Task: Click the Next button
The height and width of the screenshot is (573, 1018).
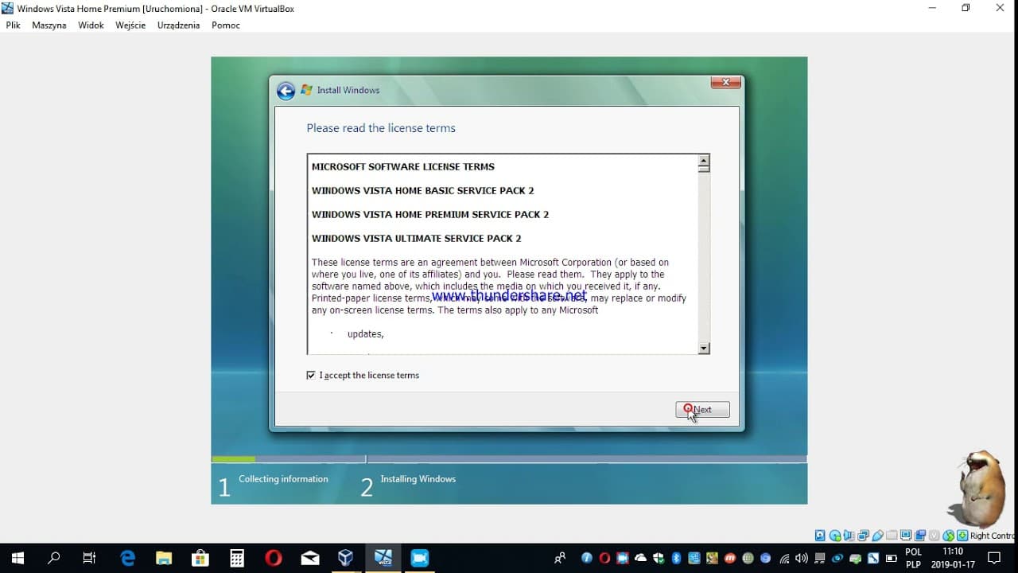Action: 702,410
